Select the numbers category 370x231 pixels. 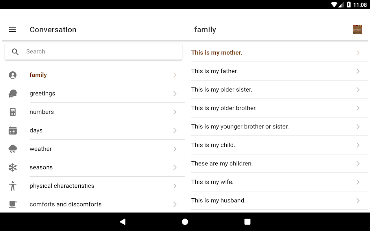pos(42,112)
